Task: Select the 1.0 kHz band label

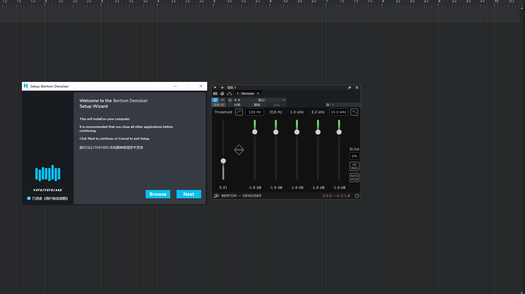Action: tap(297, 112)
